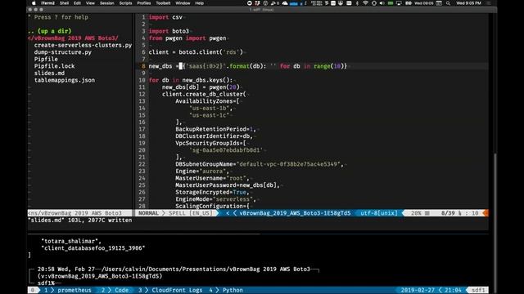524x294 pixels.
Task: Open the Notification Center list icon
Action: pos(489,3)
